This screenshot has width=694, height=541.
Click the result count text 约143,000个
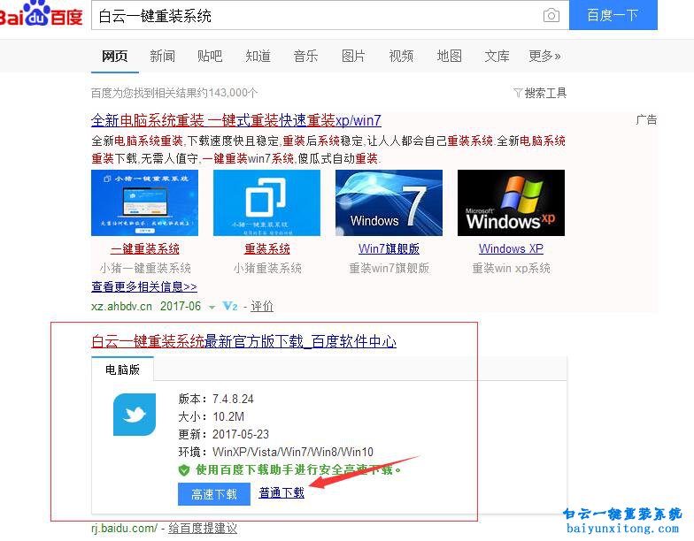pos(227,93)
